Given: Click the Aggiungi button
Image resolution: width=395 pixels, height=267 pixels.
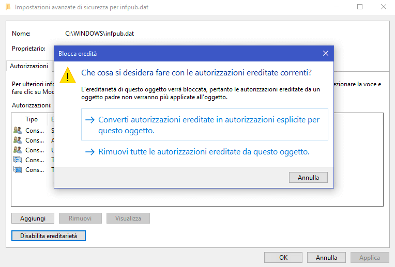Looking at the screenshot, I should pos(33,218).
